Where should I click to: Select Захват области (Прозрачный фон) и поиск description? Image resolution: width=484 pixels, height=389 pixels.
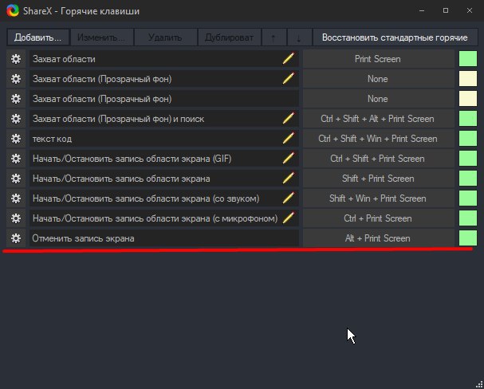tap(164, 119)
